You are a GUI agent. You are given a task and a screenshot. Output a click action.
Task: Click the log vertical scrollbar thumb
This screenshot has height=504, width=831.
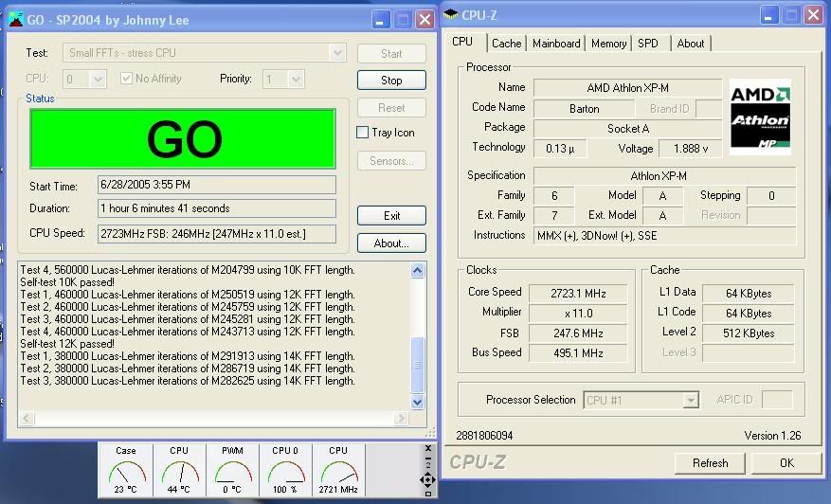pos(418,365)
